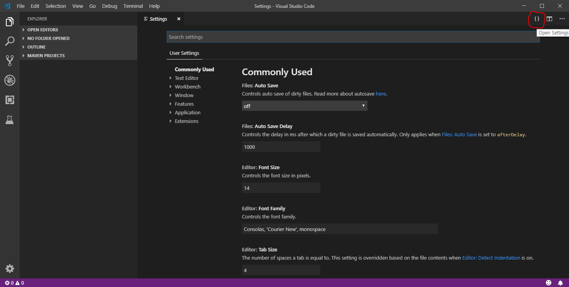Expand the Application settings category
This screenshot has width=569, height=287.
[187, 113]
